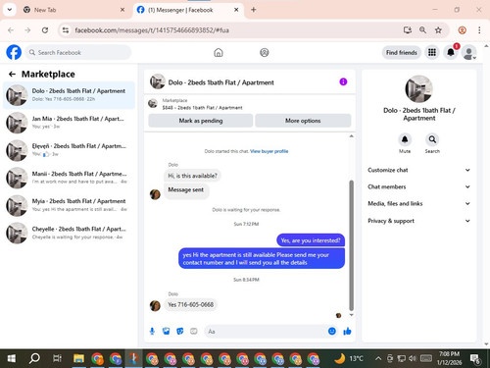
Task: Click More options button
Action: click(x=303, y=121)
